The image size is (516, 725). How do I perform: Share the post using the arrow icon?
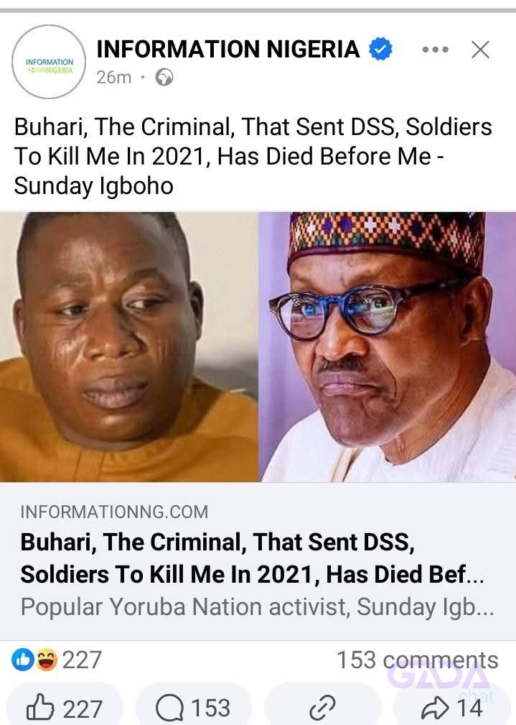click(x=452, y=707)
